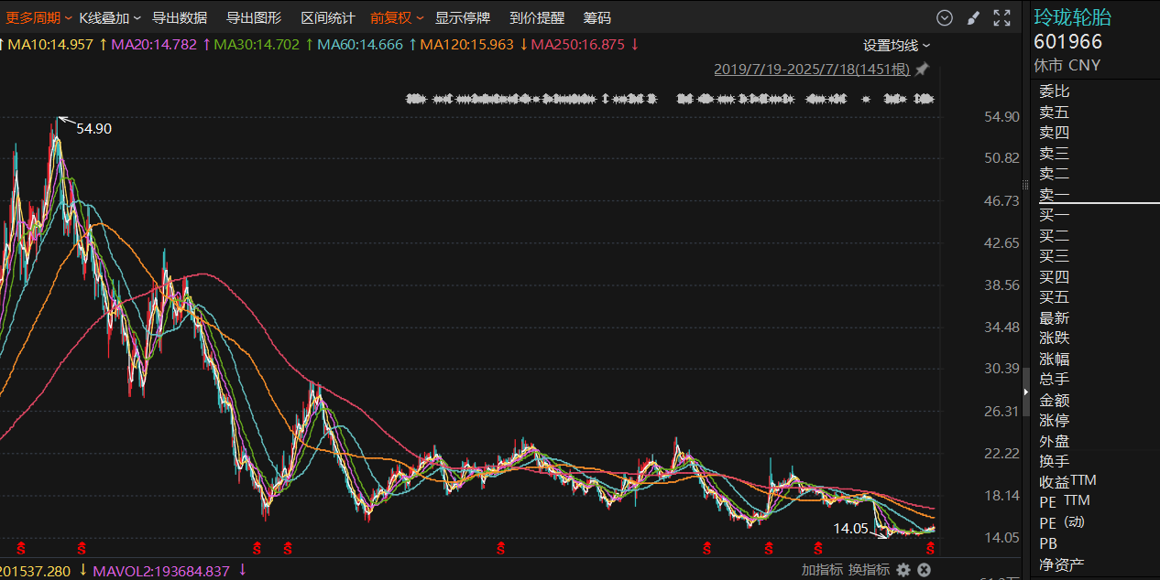
Task: Open the circled down-arrow options menu
Action: tap(945, 18)
